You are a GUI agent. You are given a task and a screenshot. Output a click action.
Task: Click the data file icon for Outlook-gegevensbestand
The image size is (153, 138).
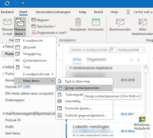click(x=60, y=115)
